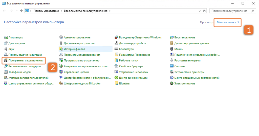The width and height of the screenshot is (259, 136).
Task: Open Программы по умолчанию link
Action: 81,61
